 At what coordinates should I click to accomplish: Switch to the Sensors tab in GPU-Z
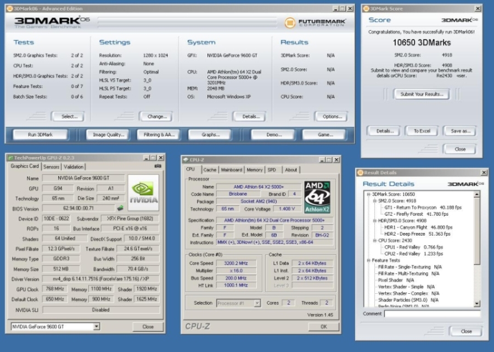pyautogui.click(x=51, y=167)
